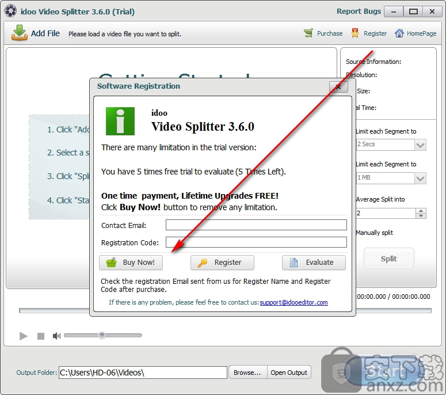The height and width of the screenshot is (395, 446).
Task: Mute audio with the speaker icon
Action: tap(56, 336)
